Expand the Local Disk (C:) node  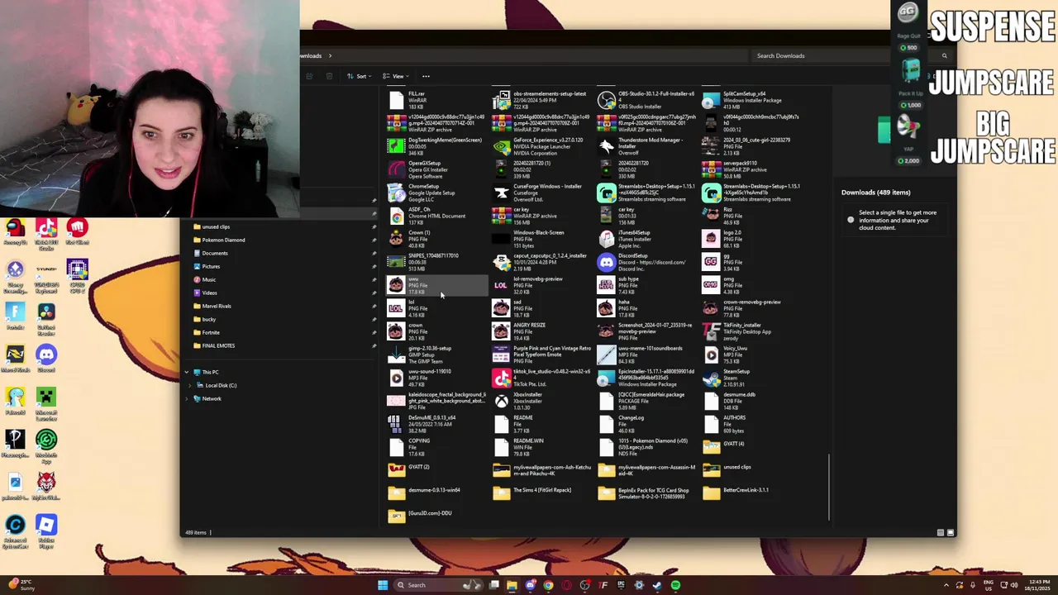click(191, 385)
